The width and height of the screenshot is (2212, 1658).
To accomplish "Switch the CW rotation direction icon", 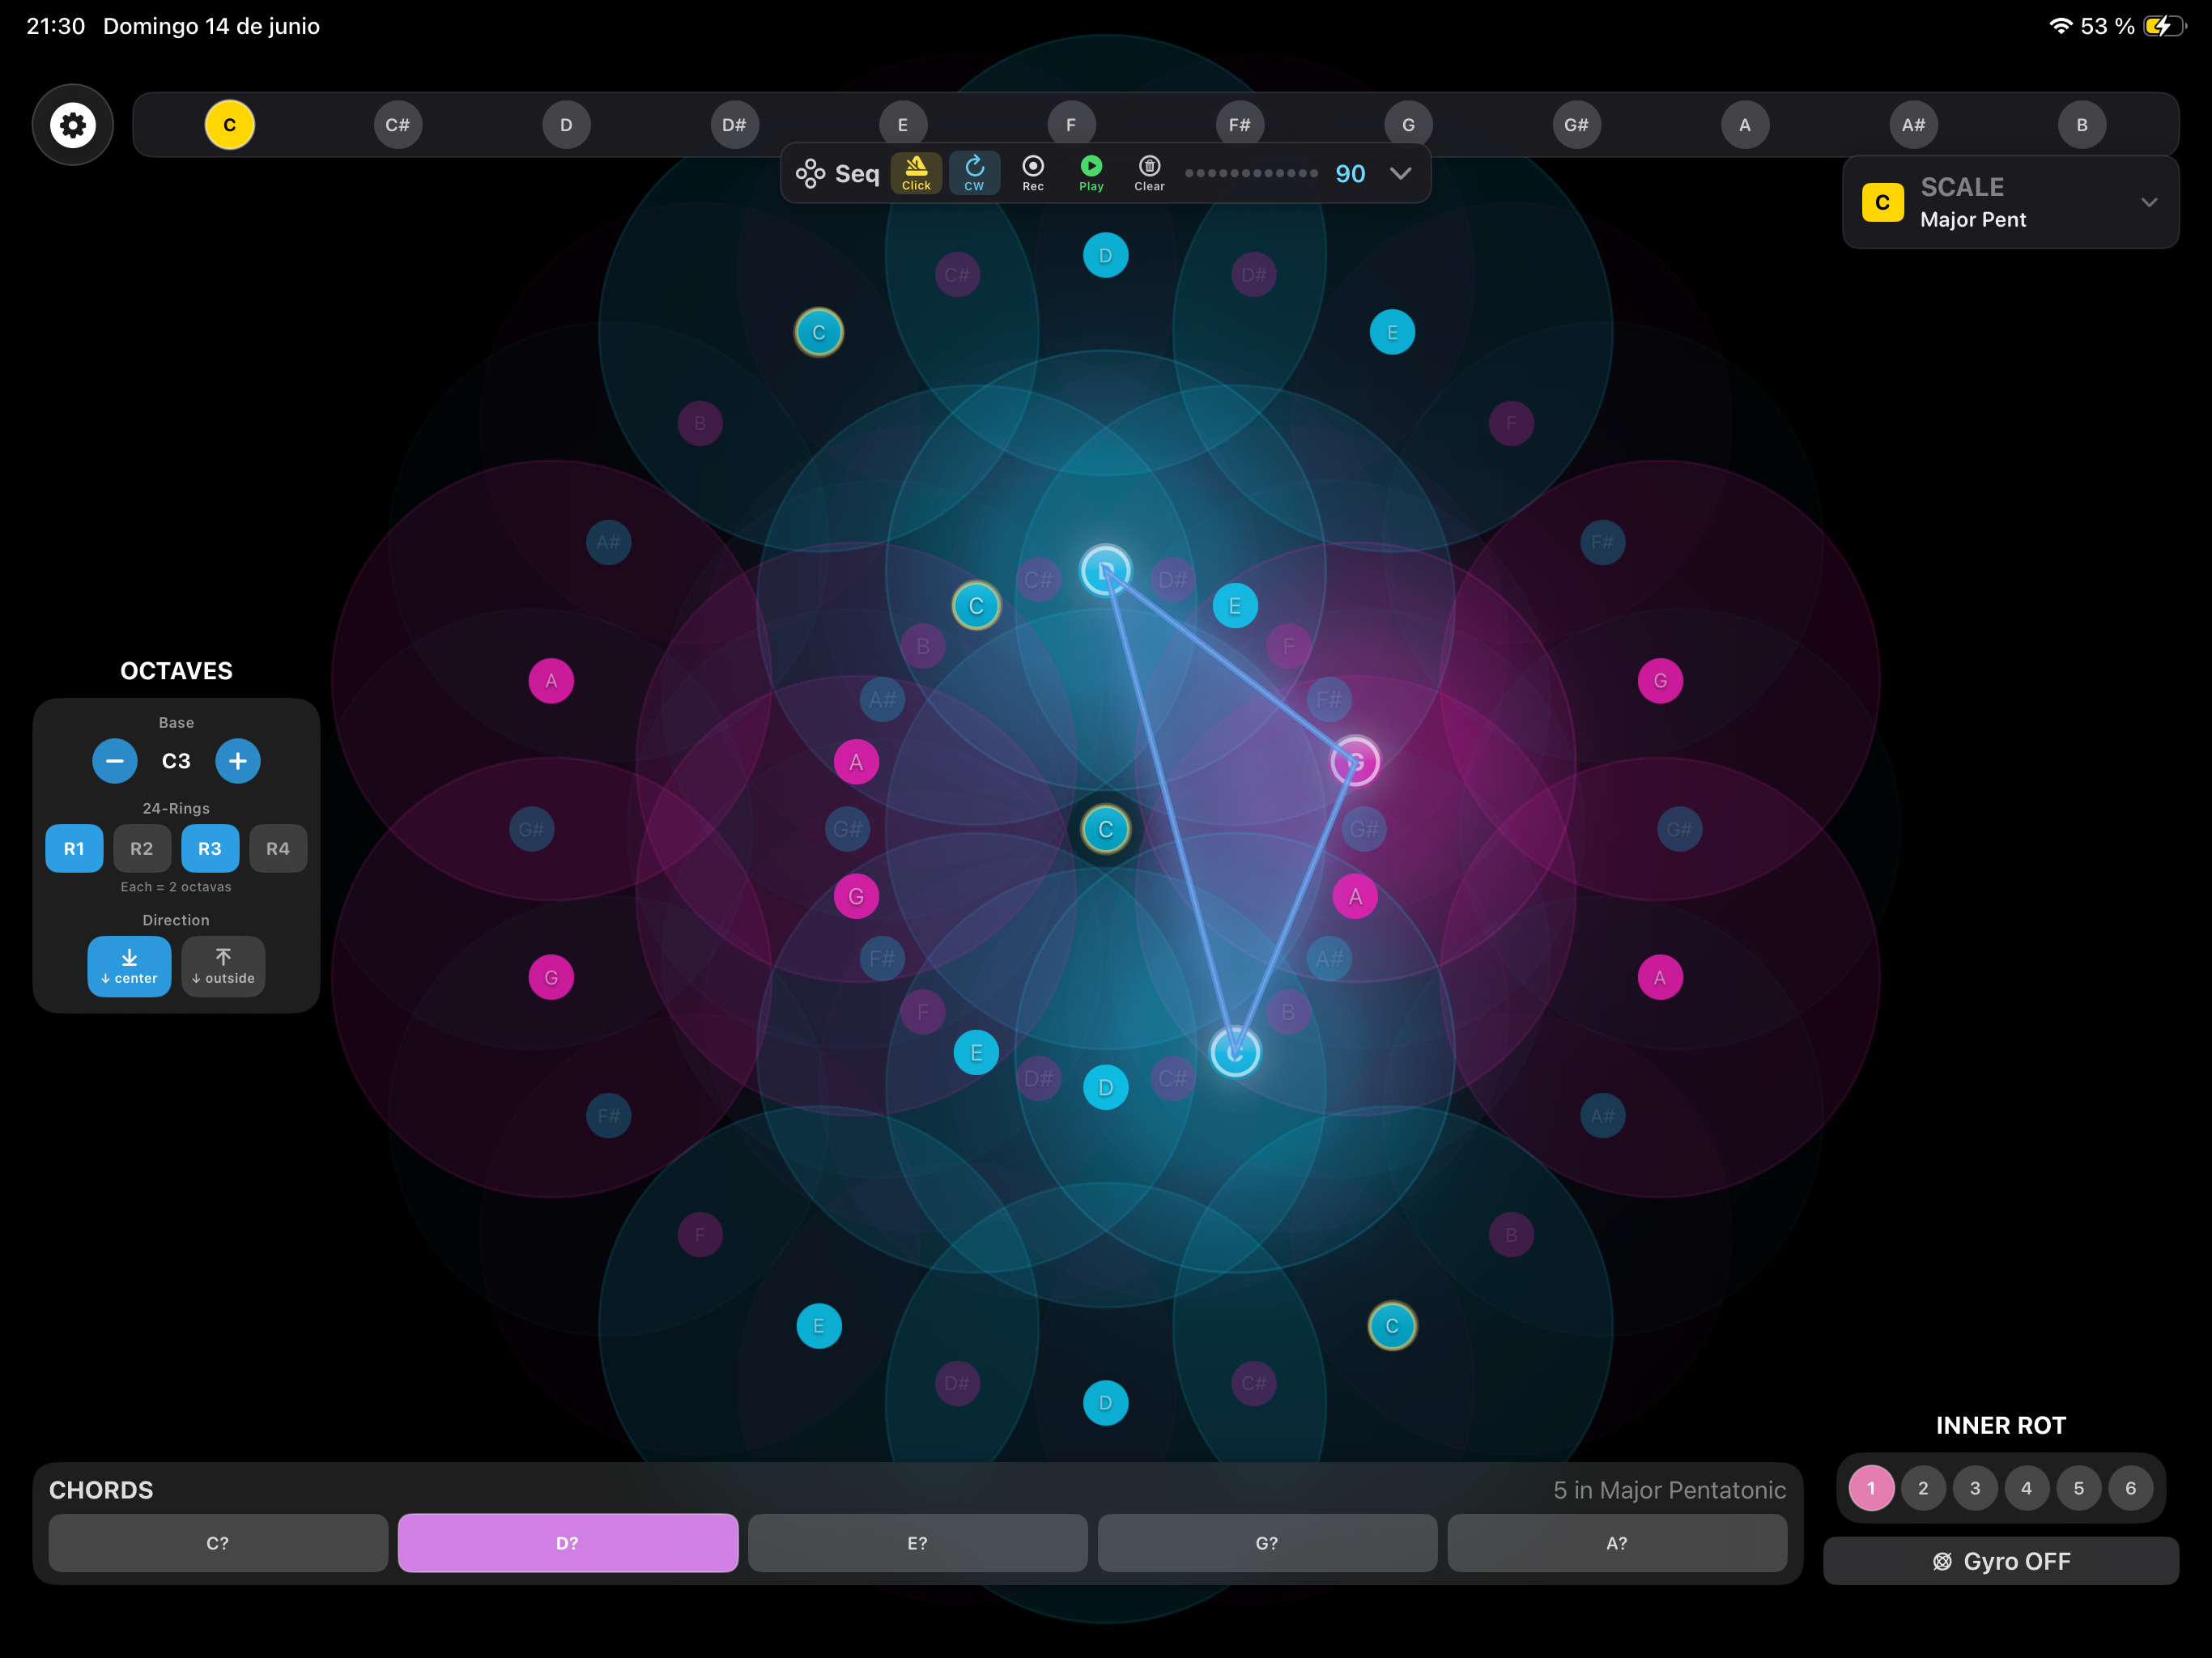I will [x=974, y=173].
